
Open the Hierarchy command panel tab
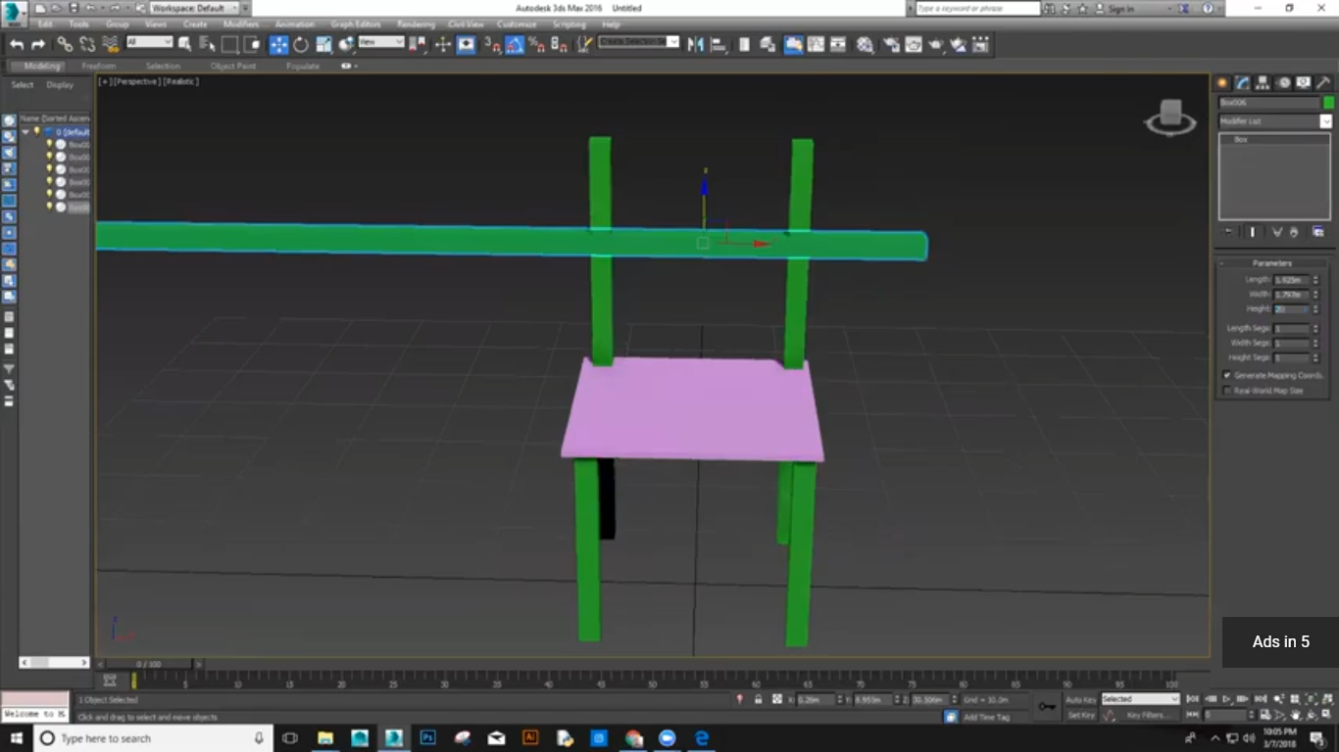[1263, 83]
